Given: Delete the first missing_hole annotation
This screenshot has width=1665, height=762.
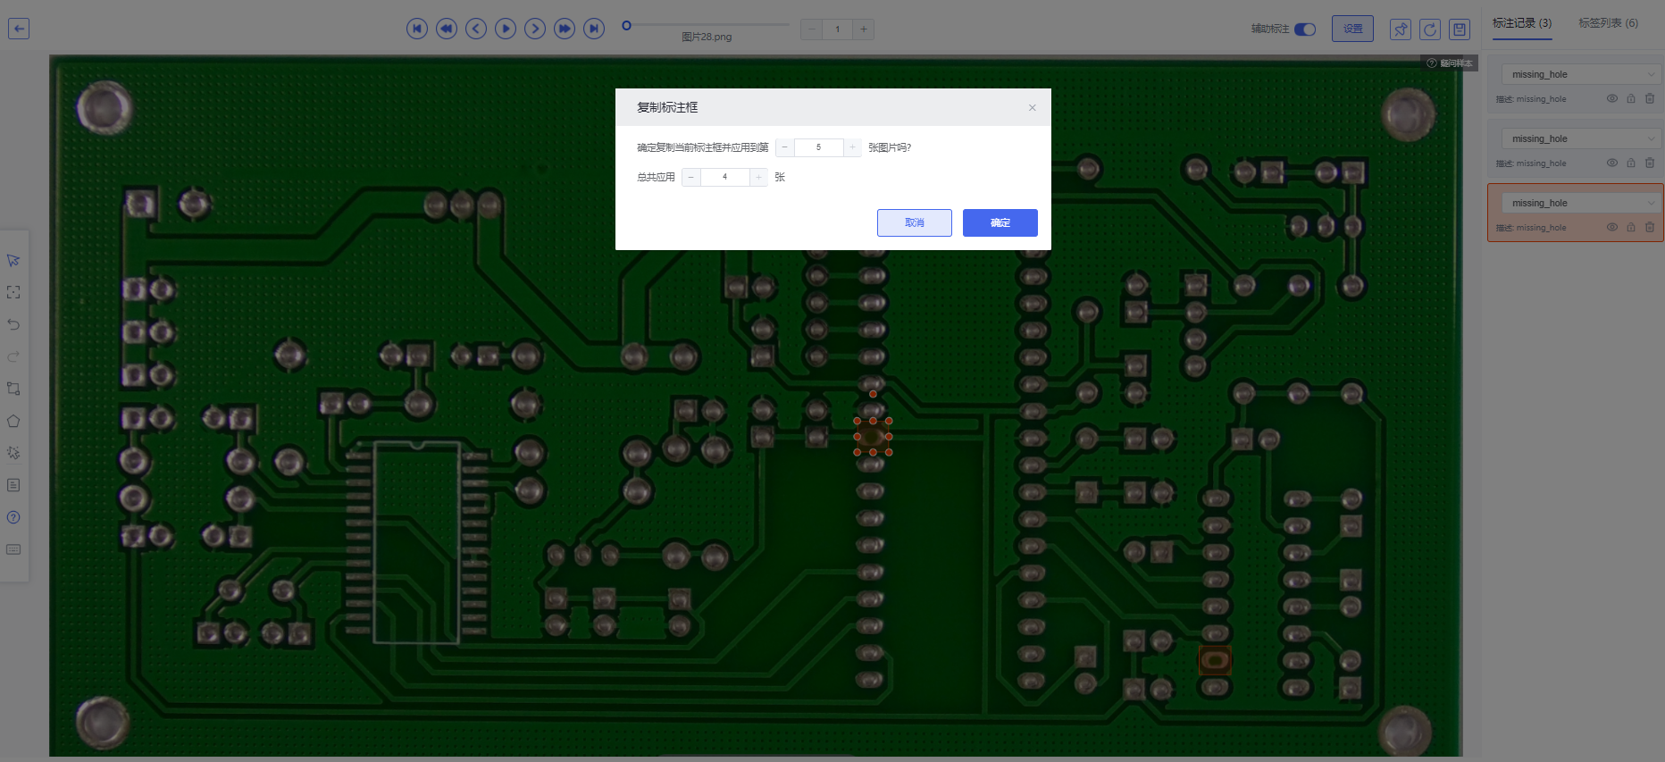Looking at the screenshot, I should [x=1650, y=99].
